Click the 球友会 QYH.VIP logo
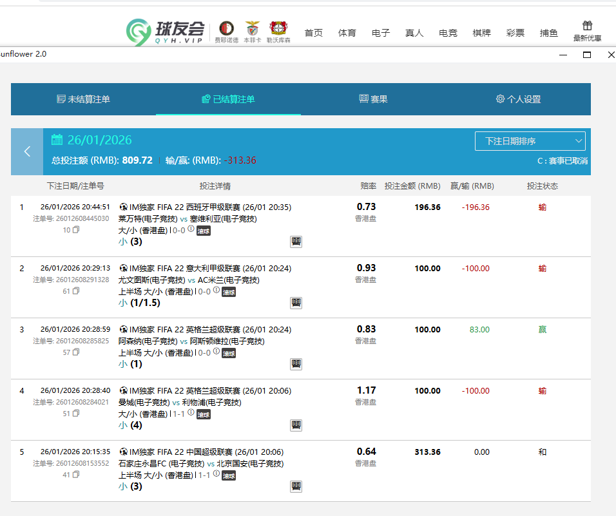The height and width of the screenshot is (516, 616). [x=166, y=32]
